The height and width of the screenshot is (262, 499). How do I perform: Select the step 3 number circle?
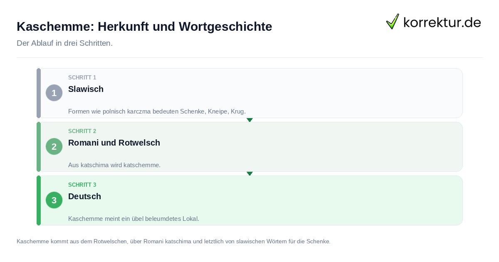54,200
